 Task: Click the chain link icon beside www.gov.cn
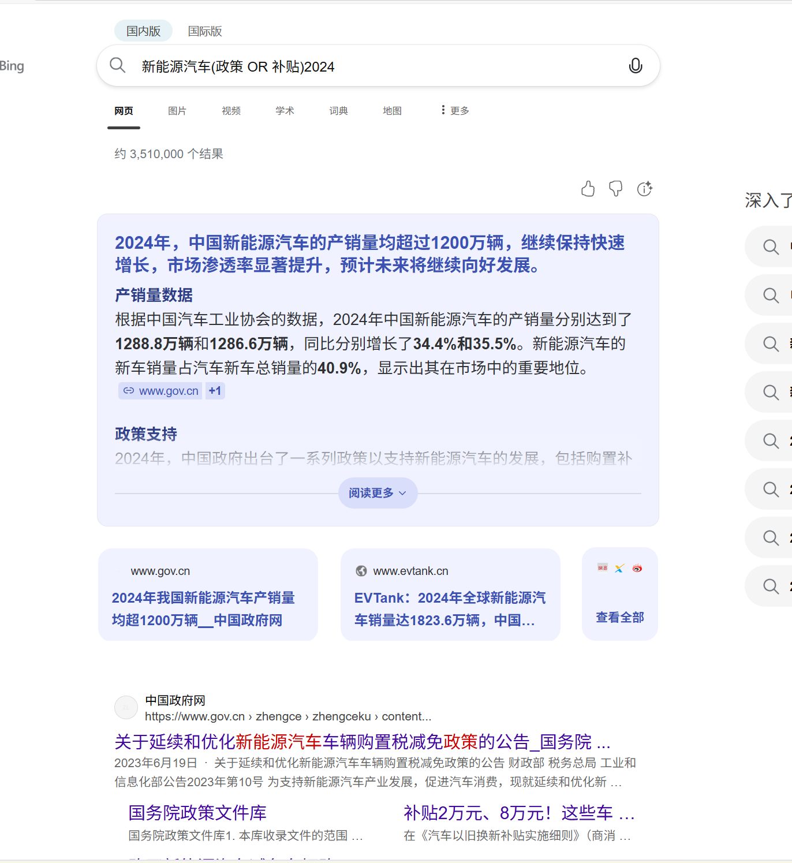click(128, 391)
